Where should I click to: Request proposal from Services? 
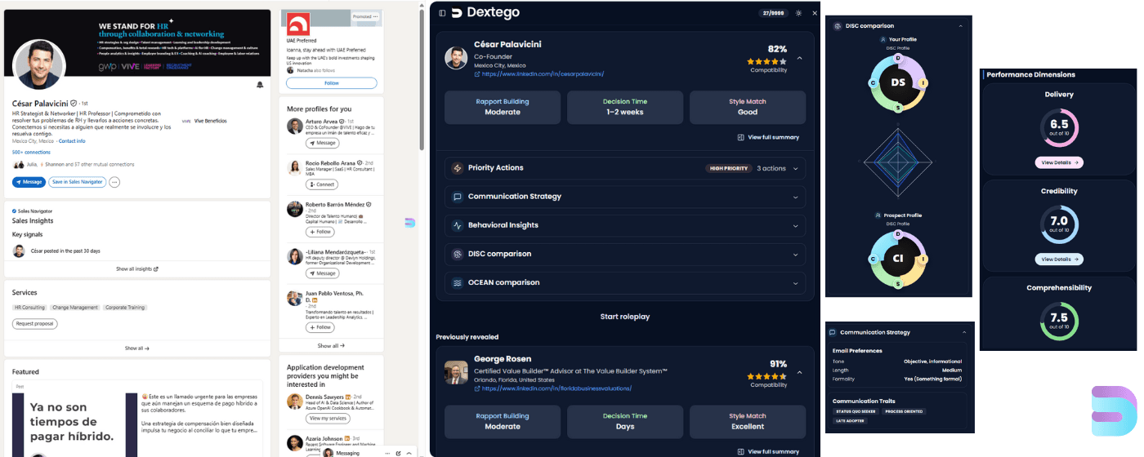point(35,324)
